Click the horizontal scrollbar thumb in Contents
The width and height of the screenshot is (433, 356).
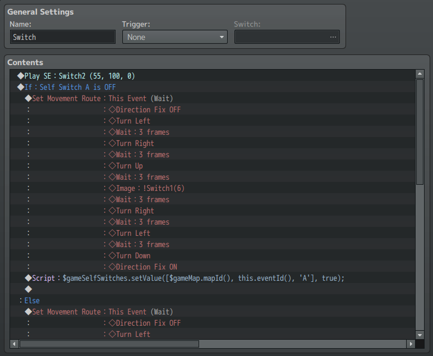[x=109, y=344]
